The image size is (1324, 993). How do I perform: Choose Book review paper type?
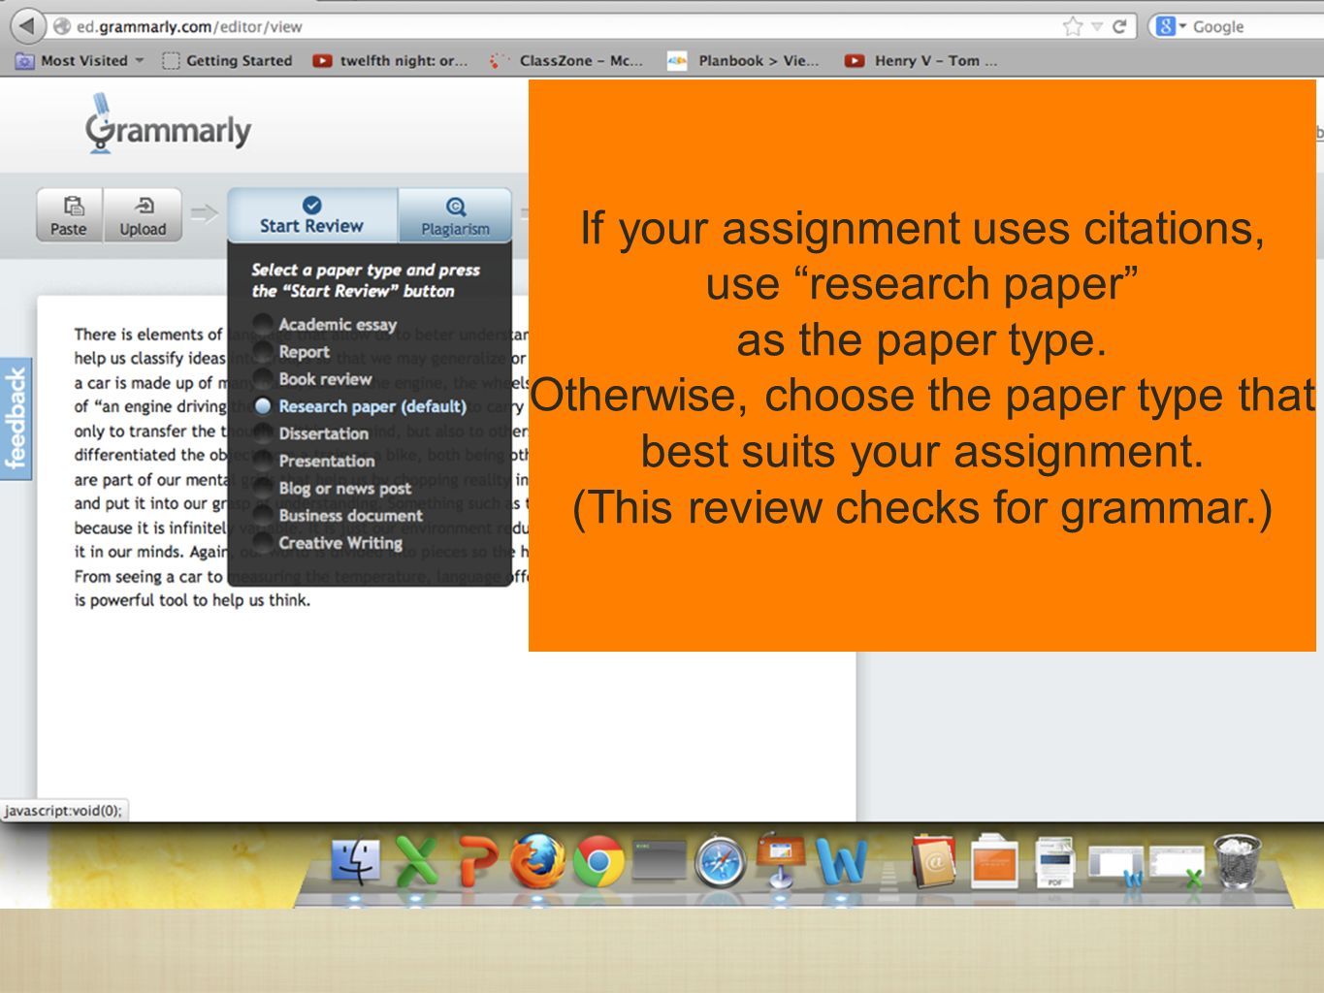313,378
